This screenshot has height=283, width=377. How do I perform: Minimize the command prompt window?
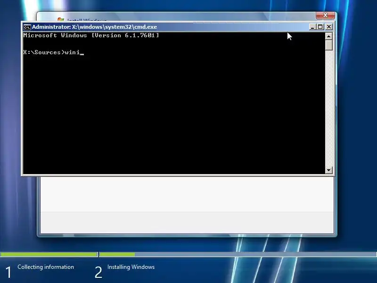click(312, 27)
